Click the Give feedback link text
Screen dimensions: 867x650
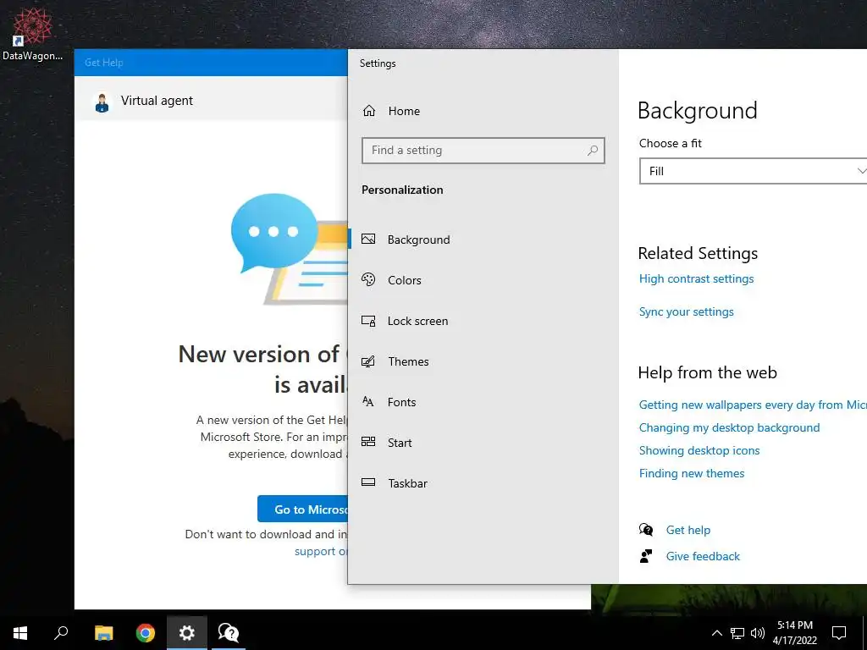click(x=703, y=557)
